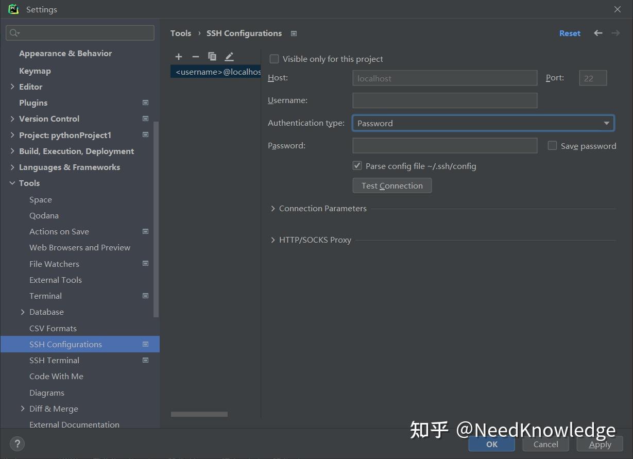The image size is (633, 459).
Task: Expand the Build, Execution, Deployment node
Action: [12, 151]
